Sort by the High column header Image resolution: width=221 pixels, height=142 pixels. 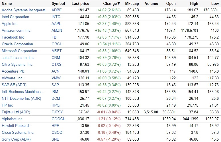point(194,4)
